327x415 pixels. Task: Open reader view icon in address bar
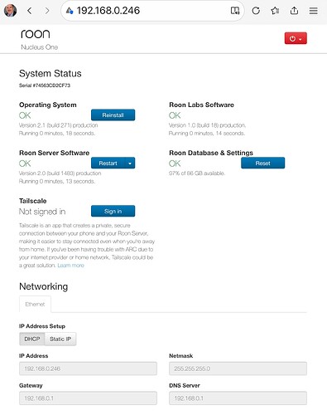click(x=235, y=11)
